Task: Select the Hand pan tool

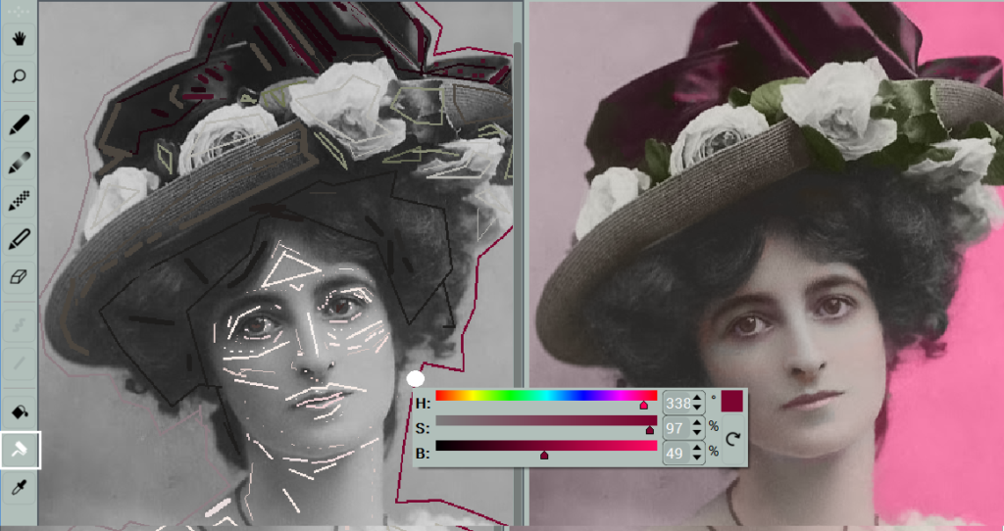Action: [x=20, y=39]
